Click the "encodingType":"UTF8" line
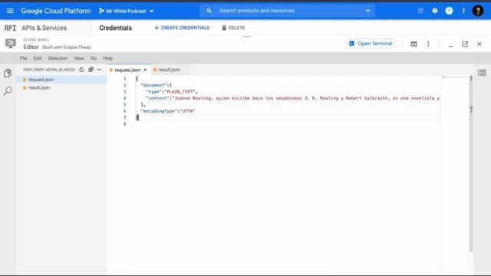Screen dimensions: 491x276 pyautogui.click(x=168, y=111)
